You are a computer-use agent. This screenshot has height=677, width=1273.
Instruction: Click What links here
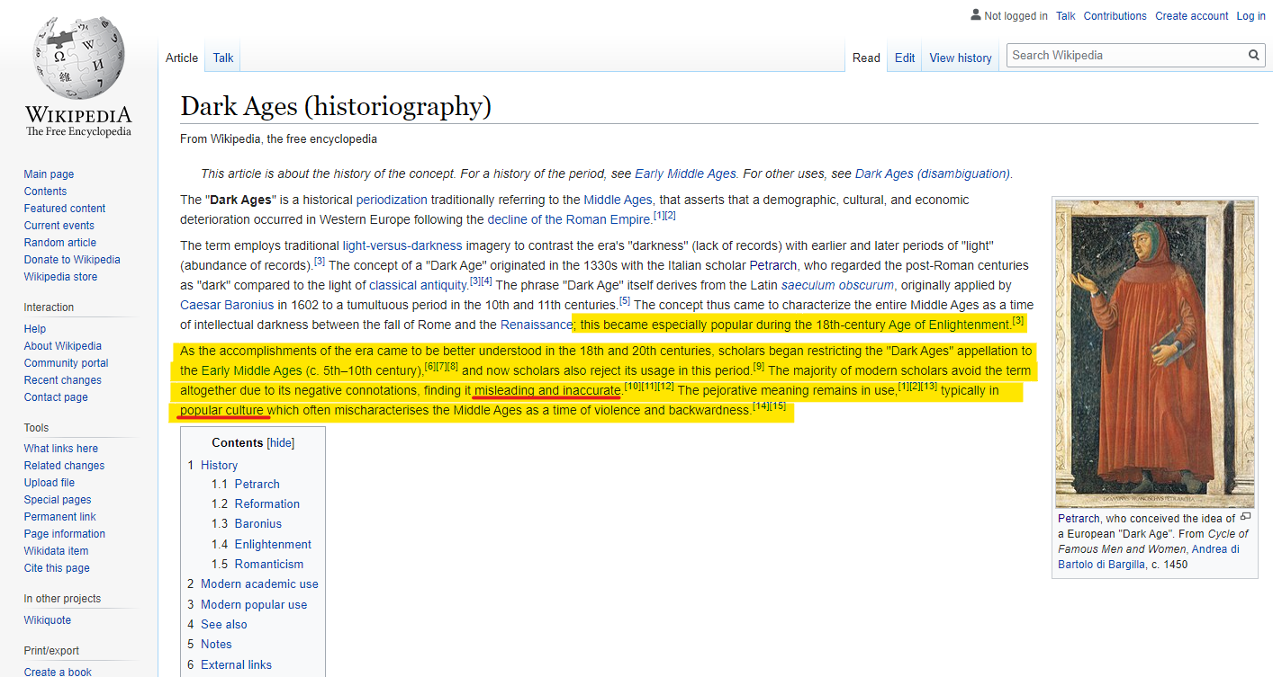(61, 449)
